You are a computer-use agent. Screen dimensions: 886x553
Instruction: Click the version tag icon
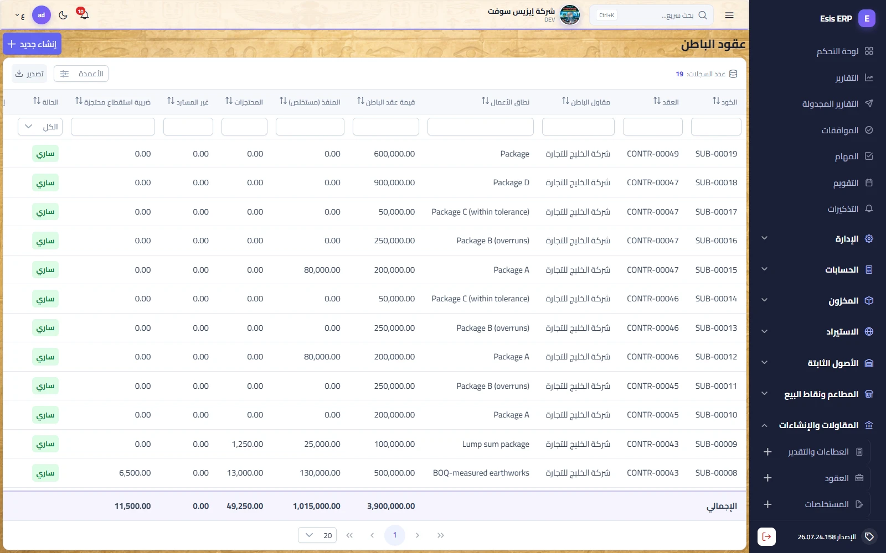coord(869,536)
